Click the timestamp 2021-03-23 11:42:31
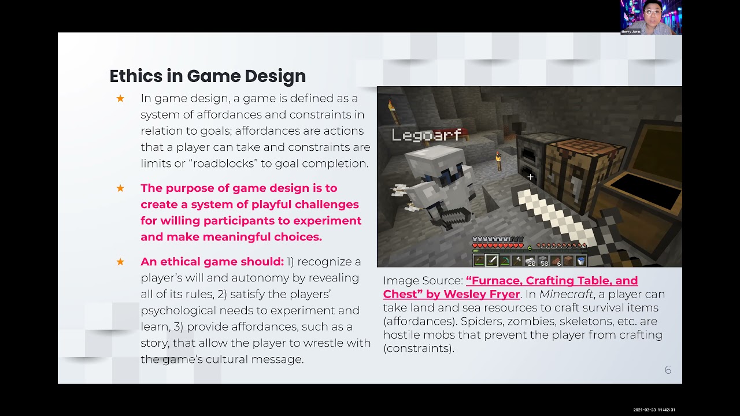This screenshot has width=740, height=416. pos(654,410)
